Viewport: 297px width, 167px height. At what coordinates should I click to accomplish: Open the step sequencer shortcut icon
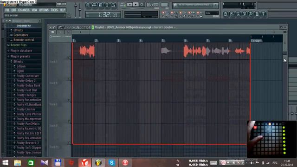pos(94,5)
